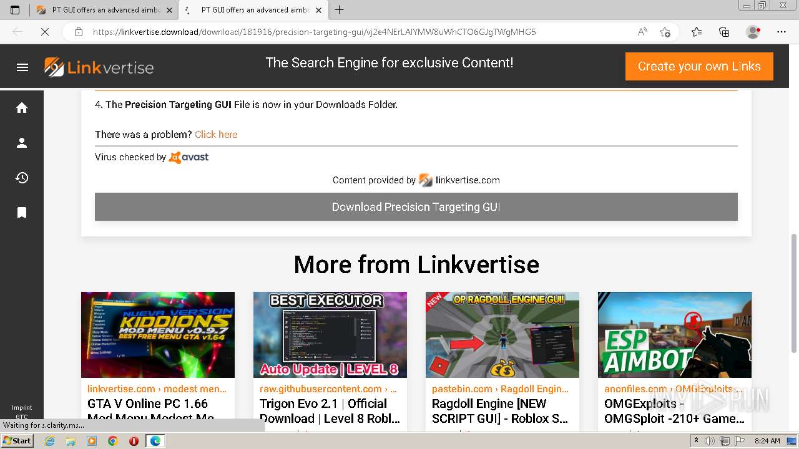
Task: Open the Kiddions Mod Menu thumbnail
Action: [x=158, y=335]
